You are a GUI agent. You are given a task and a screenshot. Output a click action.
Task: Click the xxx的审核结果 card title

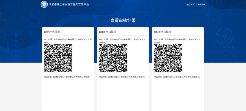[108, 32]
